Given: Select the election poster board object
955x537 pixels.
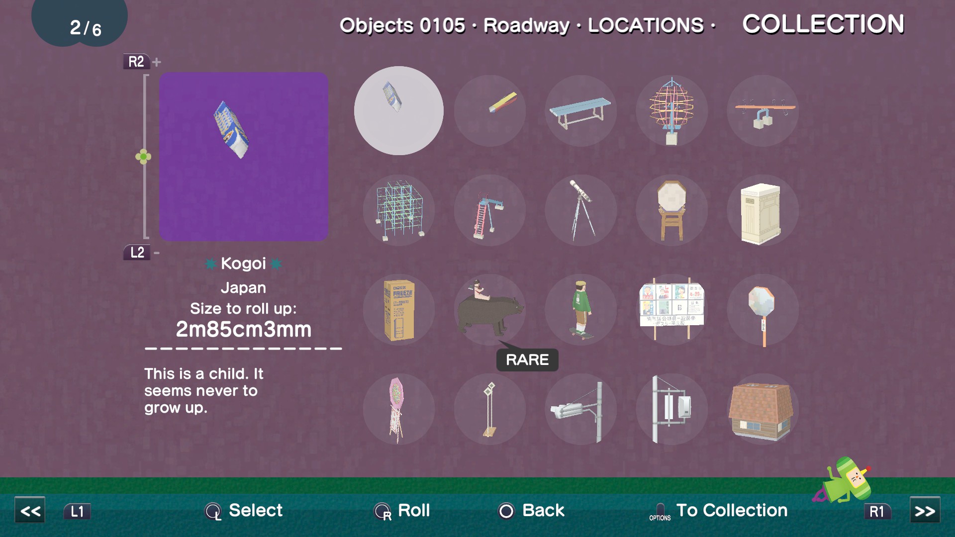Looking at the screenshot, I should [x=671, y=310].
